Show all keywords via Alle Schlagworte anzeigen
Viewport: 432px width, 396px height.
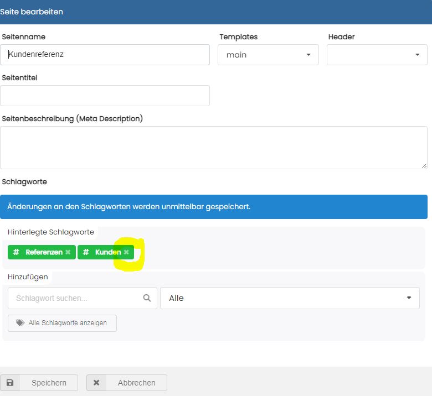[62, 323]
